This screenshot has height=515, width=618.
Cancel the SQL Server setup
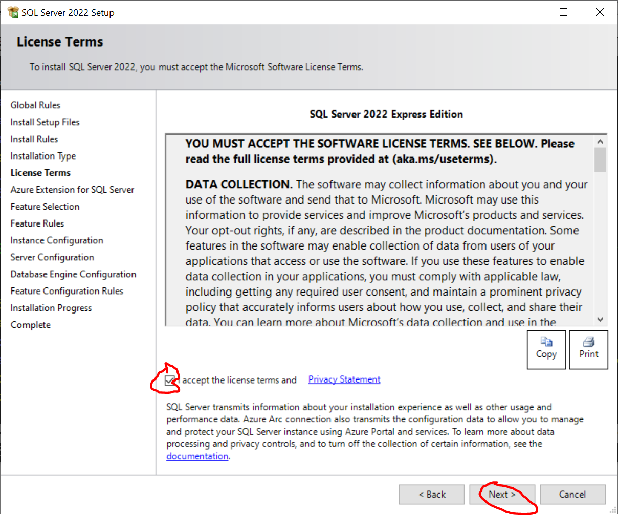pyautogui.click(x=573, y=495)
